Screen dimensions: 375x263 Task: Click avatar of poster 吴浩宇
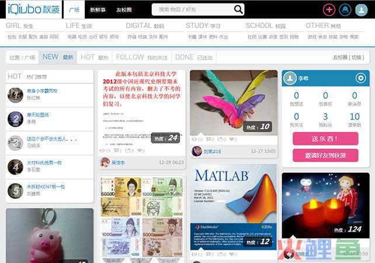105,163
